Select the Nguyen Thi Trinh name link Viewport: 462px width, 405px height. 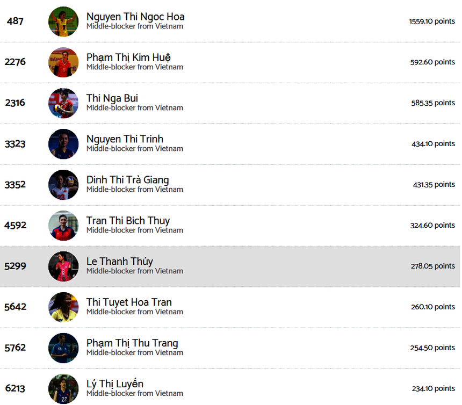pyautogui.click(x=125, y=139)
